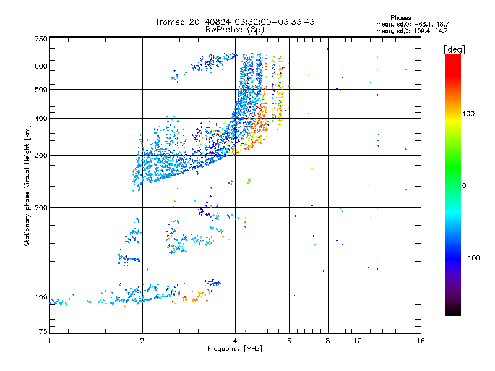Image resolution: width=495 pixels, height=371 pixels.
Task: Click the y-axis tick label '300'
Action: [x=41, y=155]
